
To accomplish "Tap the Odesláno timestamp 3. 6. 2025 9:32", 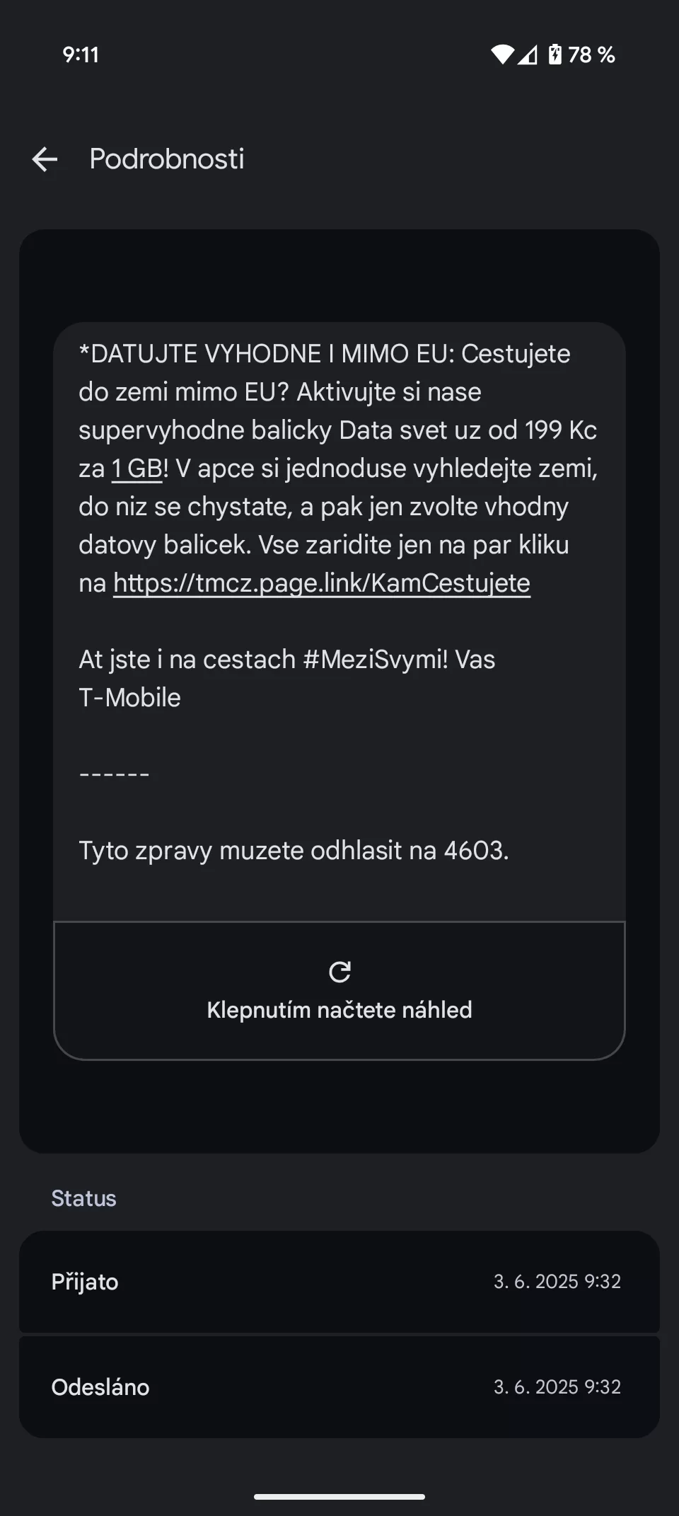I will pos(557,1387).
